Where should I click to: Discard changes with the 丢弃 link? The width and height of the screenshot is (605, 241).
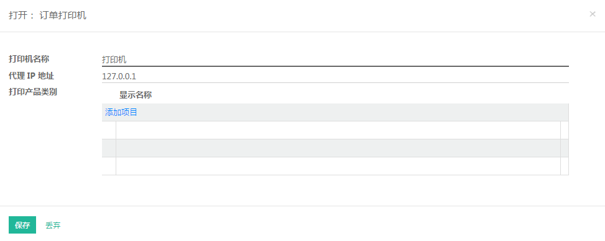click(x=53, y=226)
